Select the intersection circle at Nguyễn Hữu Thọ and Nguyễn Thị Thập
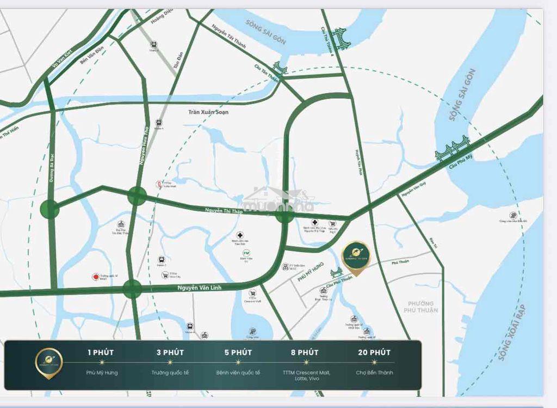 (x=137, y=196)
